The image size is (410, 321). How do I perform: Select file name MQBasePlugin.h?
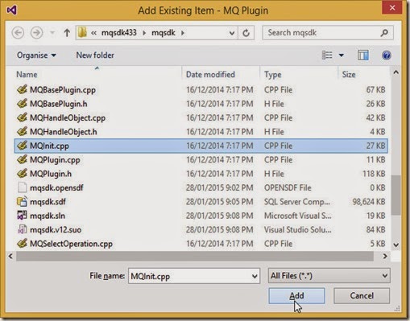[59, 104]
